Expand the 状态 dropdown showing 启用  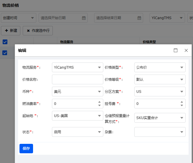click(x=99, y=132)
